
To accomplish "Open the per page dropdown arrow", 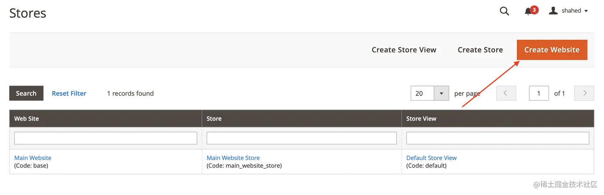I will (x=441, y=94).
